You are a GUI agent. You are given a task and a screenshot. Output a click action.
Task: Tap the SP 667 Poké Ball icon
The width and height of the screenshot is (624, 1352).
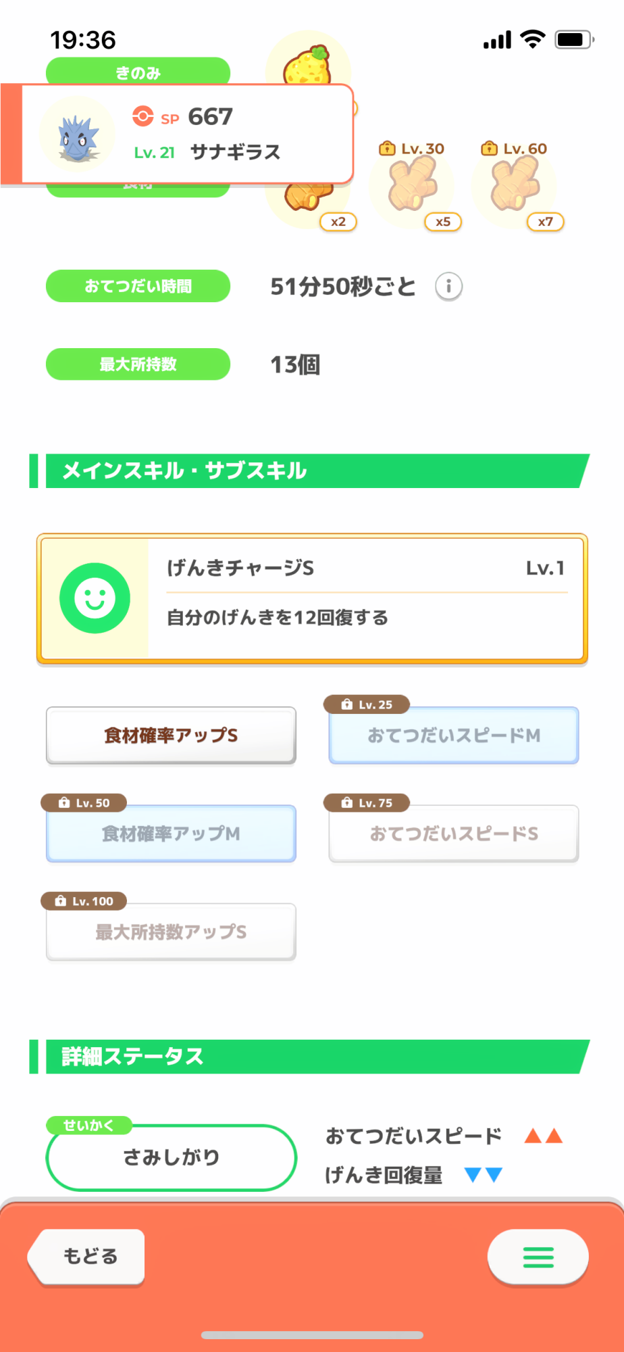[142, 116]
